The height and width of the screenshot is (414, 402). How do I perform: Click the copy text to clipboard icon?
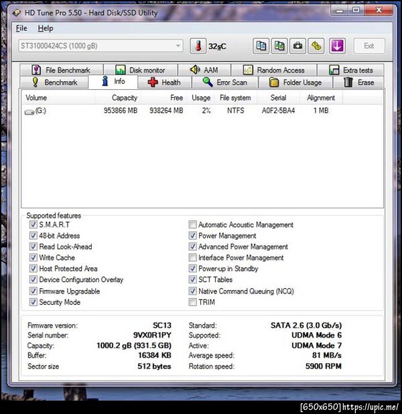pos(261,46)
